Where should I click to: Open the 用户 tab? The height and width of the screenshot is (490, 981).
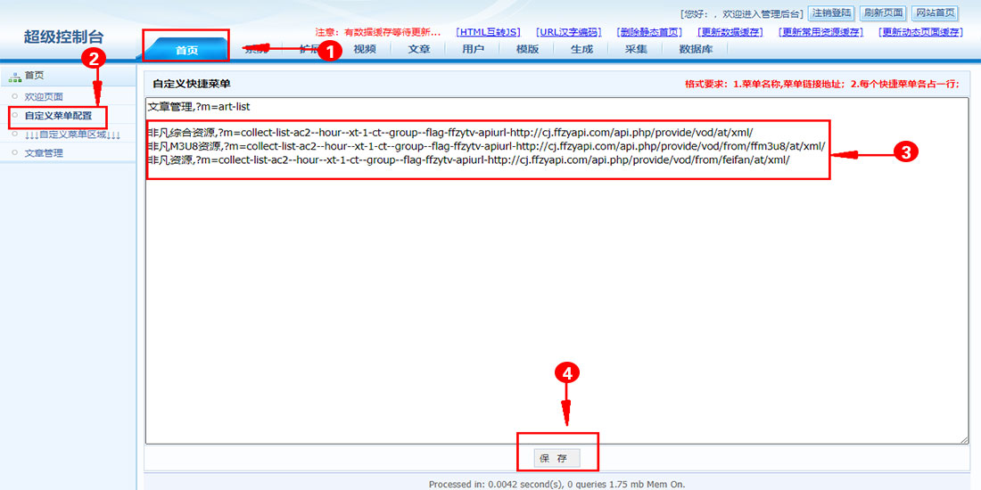point(474,49)
